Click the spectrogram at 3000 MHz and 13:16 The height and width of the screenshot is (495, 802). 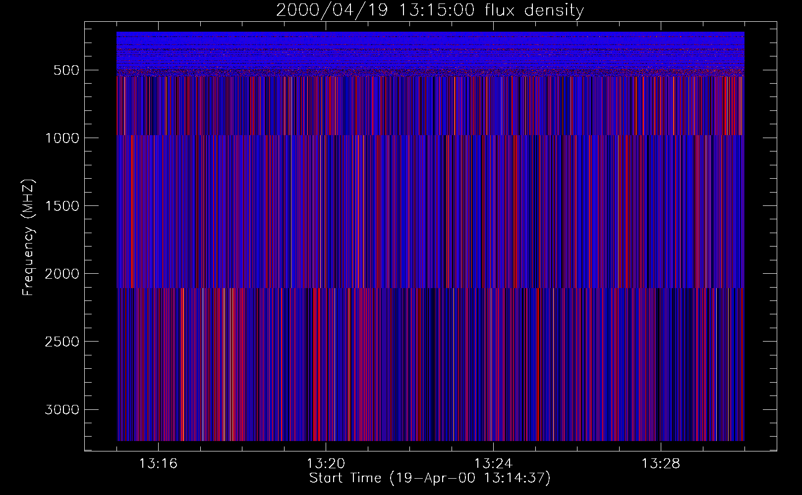pyautogui.click(x=158, y=409)
